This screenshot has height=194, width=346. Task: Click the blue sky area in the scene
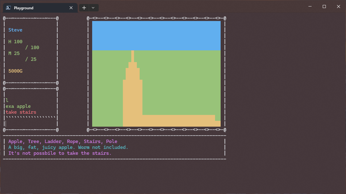point(156,36)
